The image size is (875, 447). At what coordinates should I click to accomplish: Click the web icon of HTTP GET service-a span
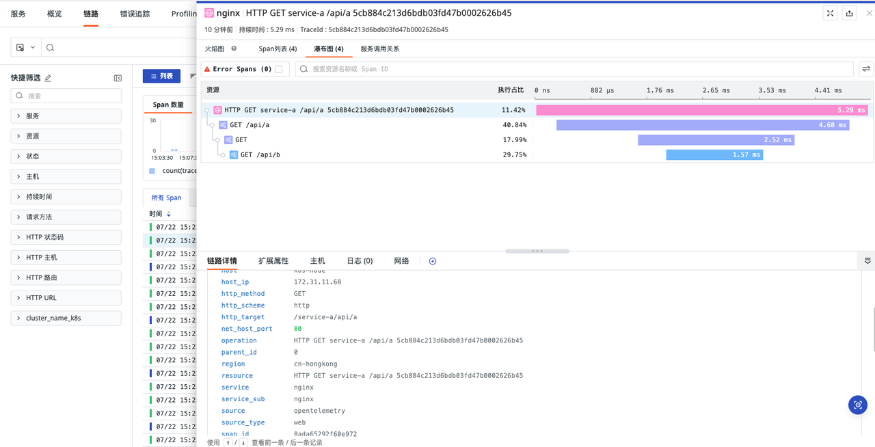pos(218,110)
